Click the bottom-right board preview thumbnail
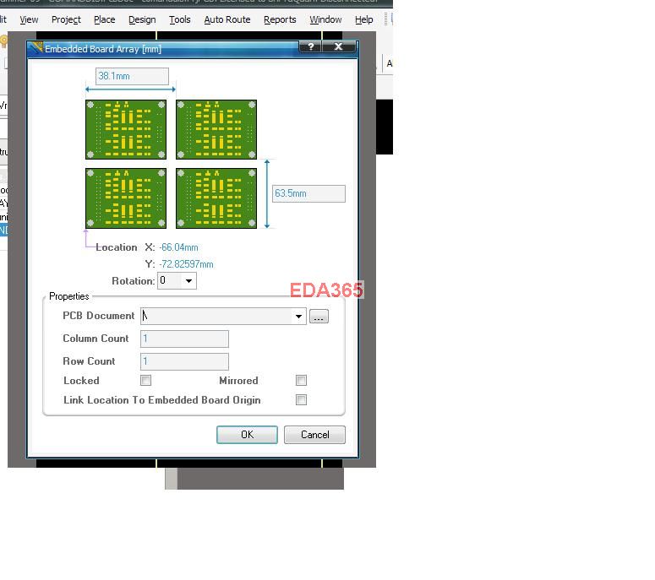Screen dimensions: 655x580 click(216, 198)
